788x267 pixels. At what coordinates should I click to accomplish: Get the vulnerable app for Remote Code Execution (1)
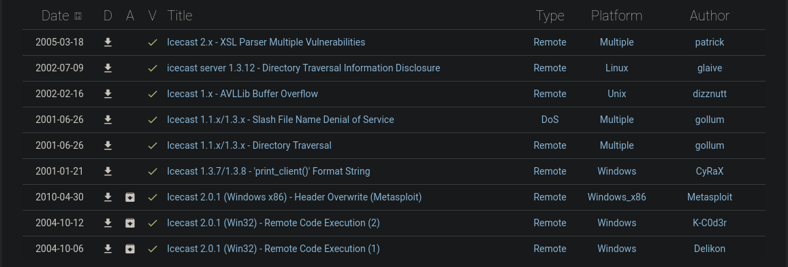click(x=129, y=249)
